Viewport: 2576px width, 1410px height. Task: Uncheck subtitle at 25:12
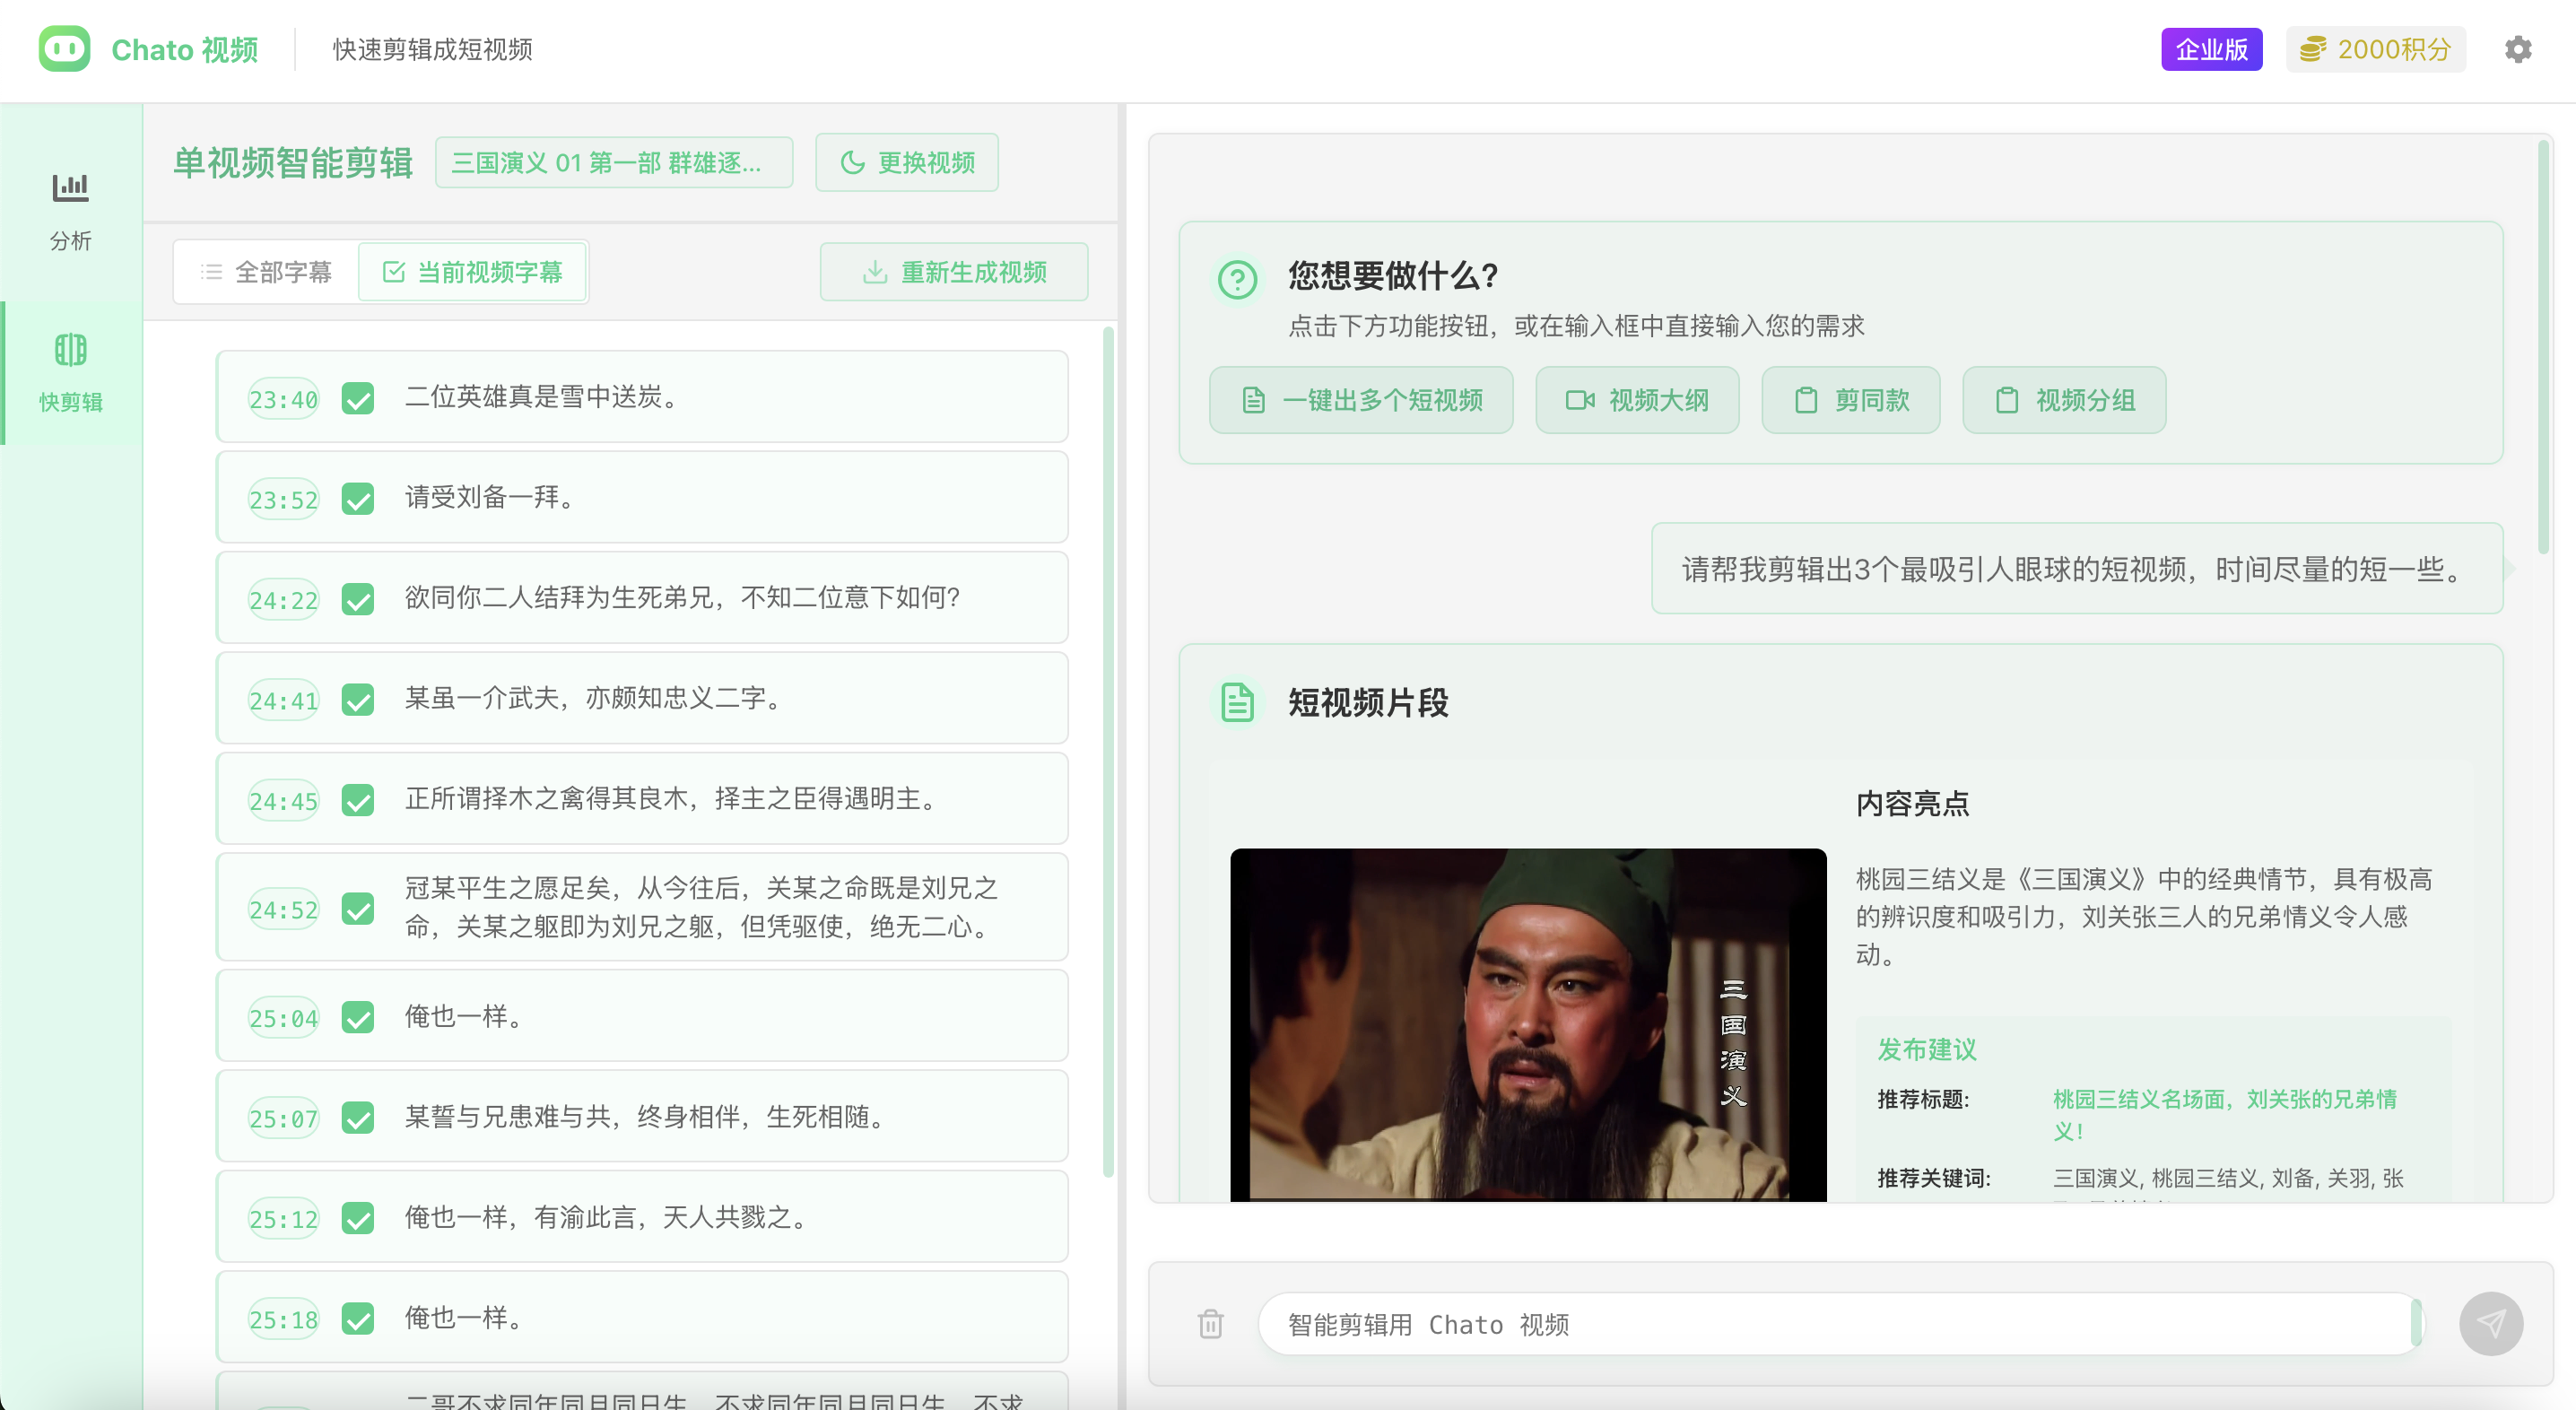click(357, 1218)
